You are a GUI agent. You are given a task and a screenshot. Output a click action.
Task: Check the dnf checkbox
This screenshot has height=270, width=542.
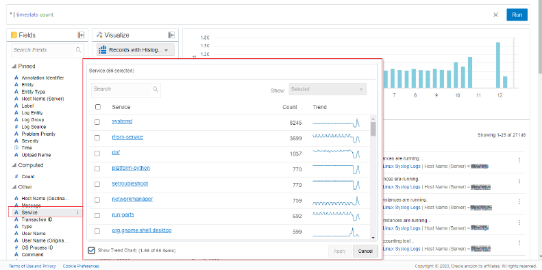pyautogui.click(x=97, y=153)
